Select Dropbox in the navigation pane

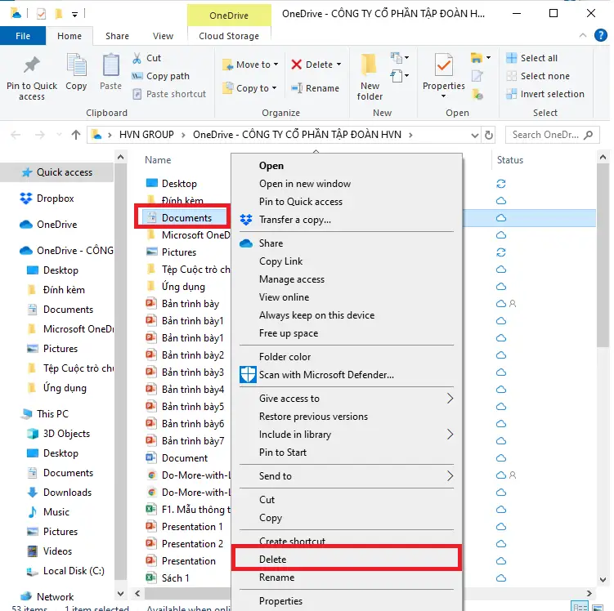[x=55, y=198]
